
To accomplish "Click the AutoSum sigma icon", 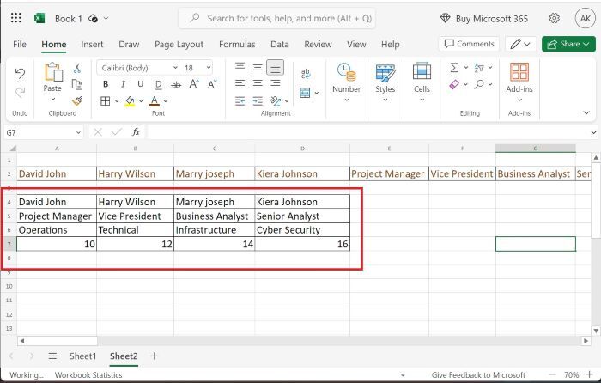I will pos(454,68).
